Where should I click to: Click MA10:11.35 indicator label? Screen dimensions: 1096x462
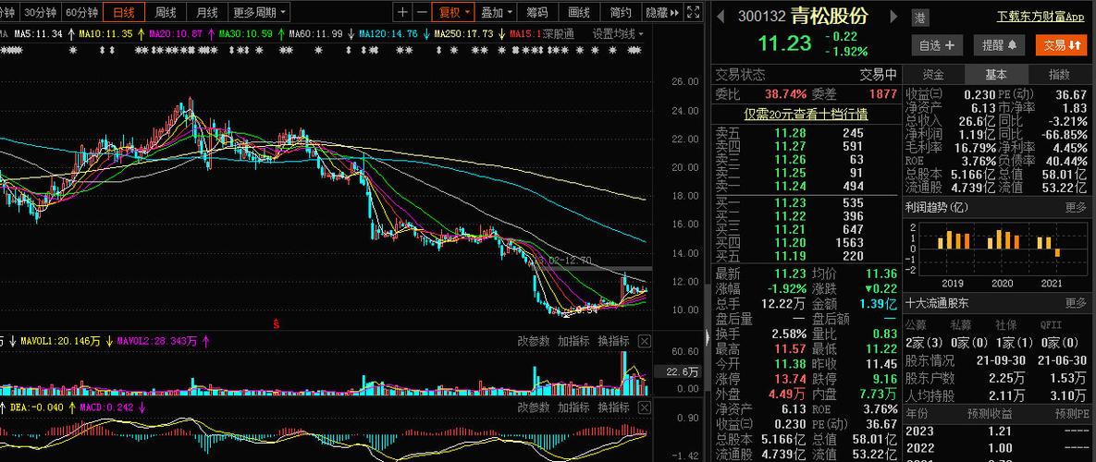(x=105, y=33)
